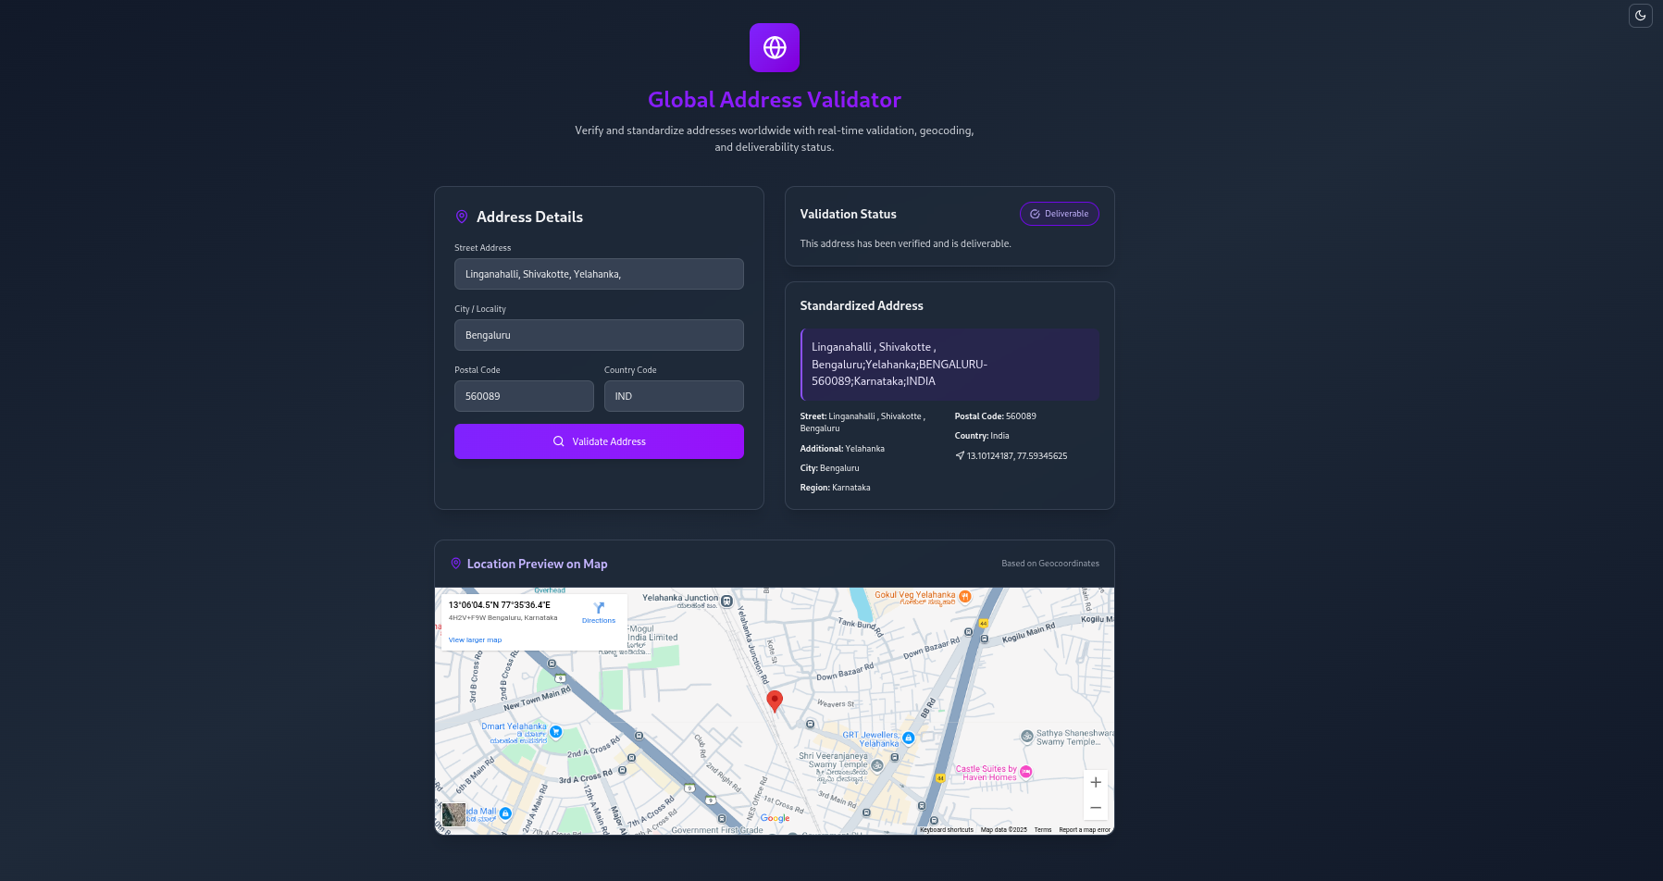Click the red location pin on the map
1663x881 pixels.
pyautogui.click(x=775, y=701)
